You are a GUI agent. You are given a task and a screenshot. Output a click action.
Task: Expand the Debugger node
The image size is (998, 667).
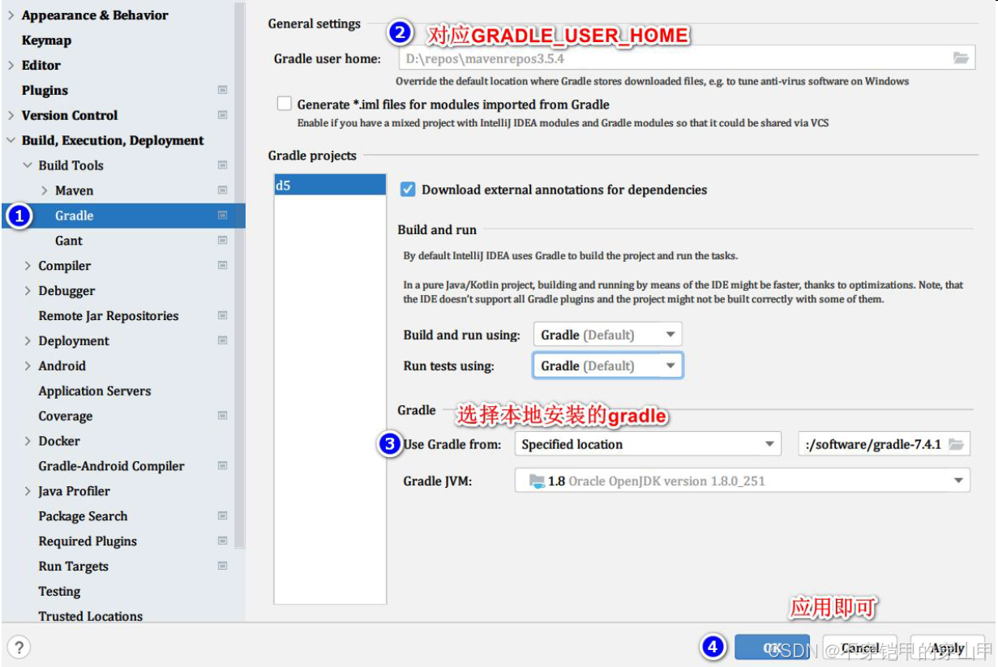coord(28,291)
